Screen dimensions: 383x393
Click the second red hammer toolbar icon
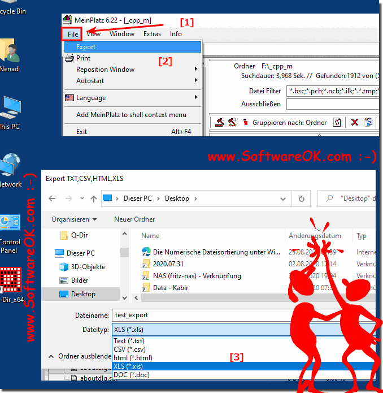coord(232,122)
